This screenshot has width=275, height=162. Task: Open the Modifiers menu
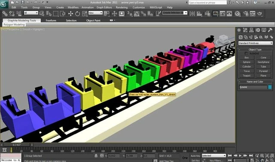pyautogui.click(x=73, y=7)
